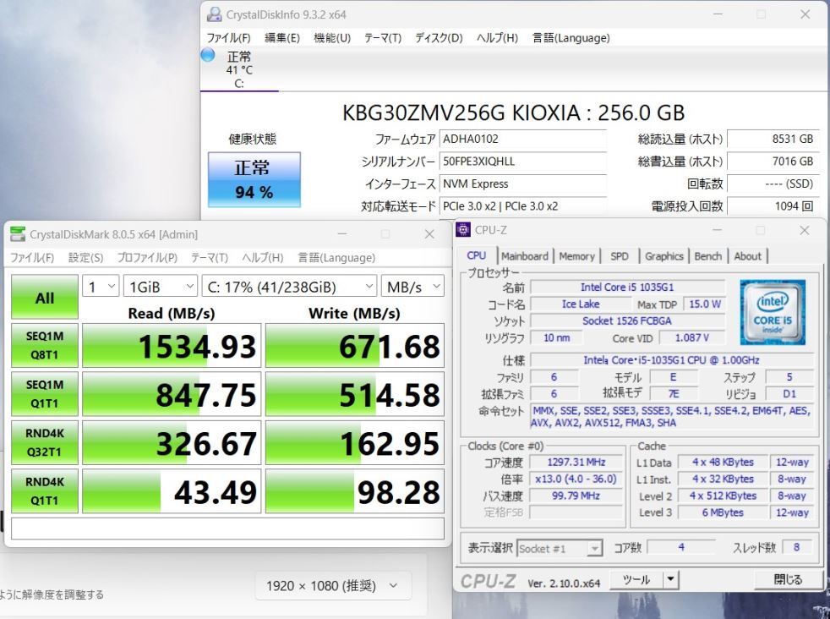Click the SEQ1M Q8T1 read result 1534.93

(172, 345)
